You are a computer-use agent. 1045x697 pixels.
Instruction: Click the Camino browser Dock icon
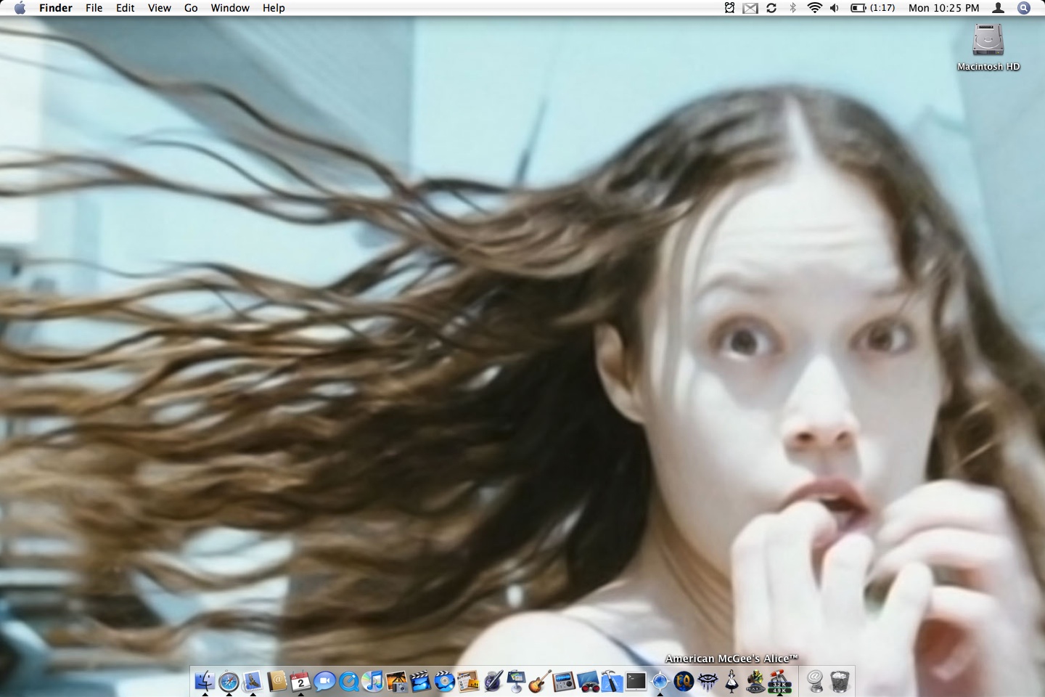[x=660, y=681]
